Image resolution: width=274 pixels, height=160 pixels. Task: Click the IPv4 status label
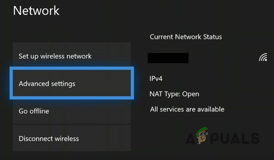(x=156, y=79)
